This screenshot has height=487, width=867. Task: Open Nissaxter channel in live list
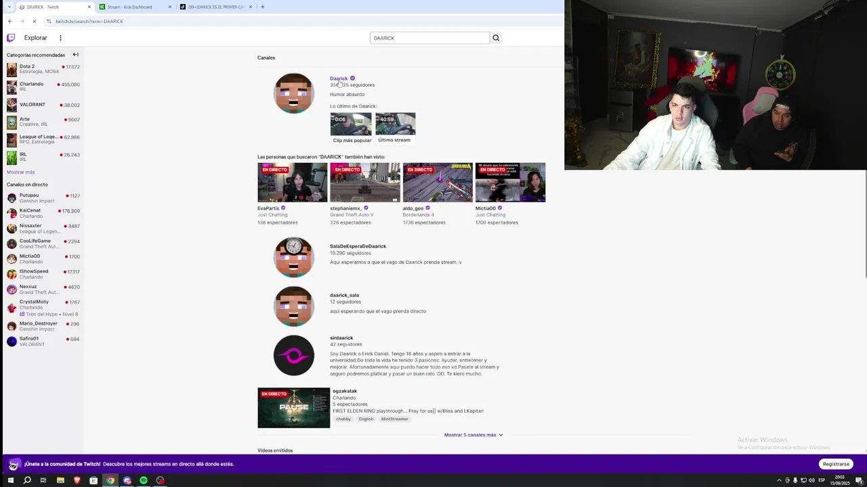pyautogui.click(x=43, y=229)
